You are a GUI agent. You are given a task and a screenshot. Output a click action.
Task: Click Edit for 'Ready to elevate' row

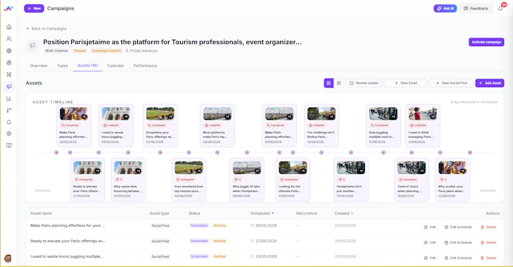[x=430, y=243]
